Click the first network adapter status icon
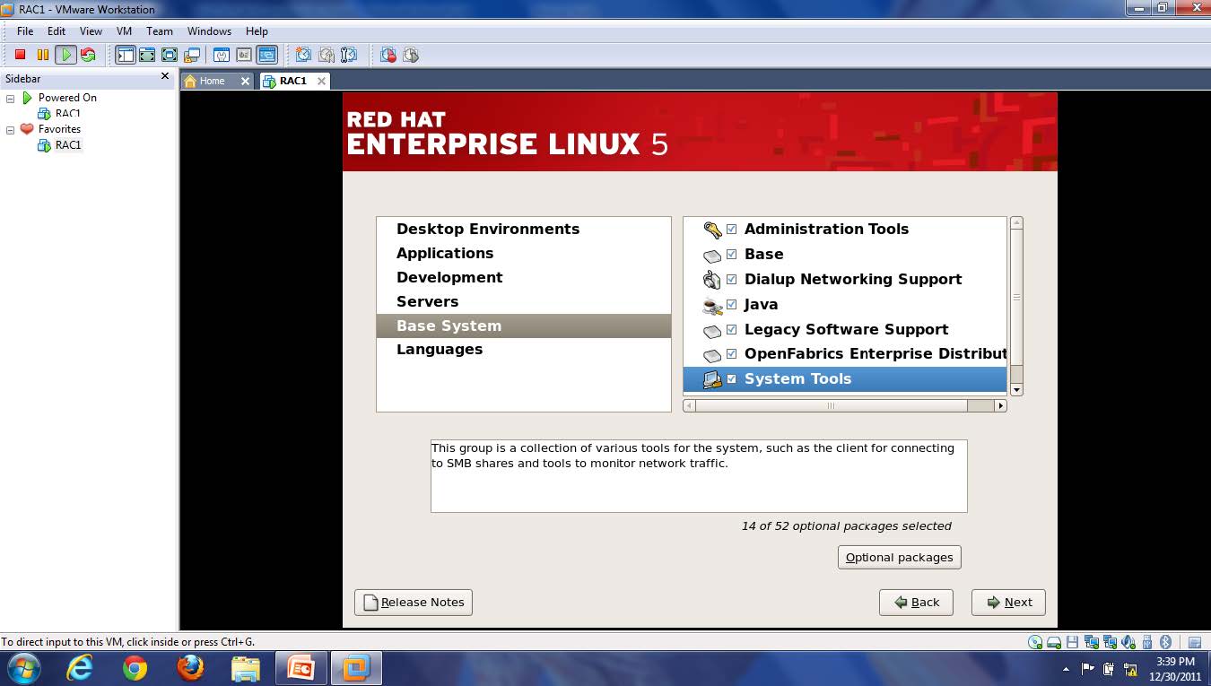1211x686 pixels. click(1092, 642)
